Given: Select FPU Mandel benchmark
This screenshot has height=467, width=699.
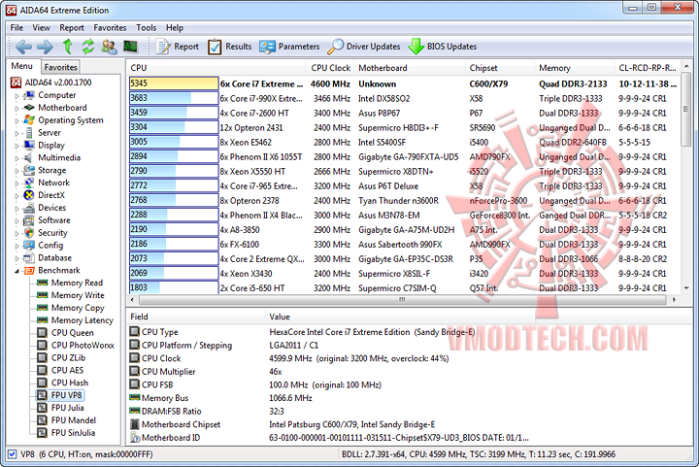Looking at the screenshot, I should (74, 419).
